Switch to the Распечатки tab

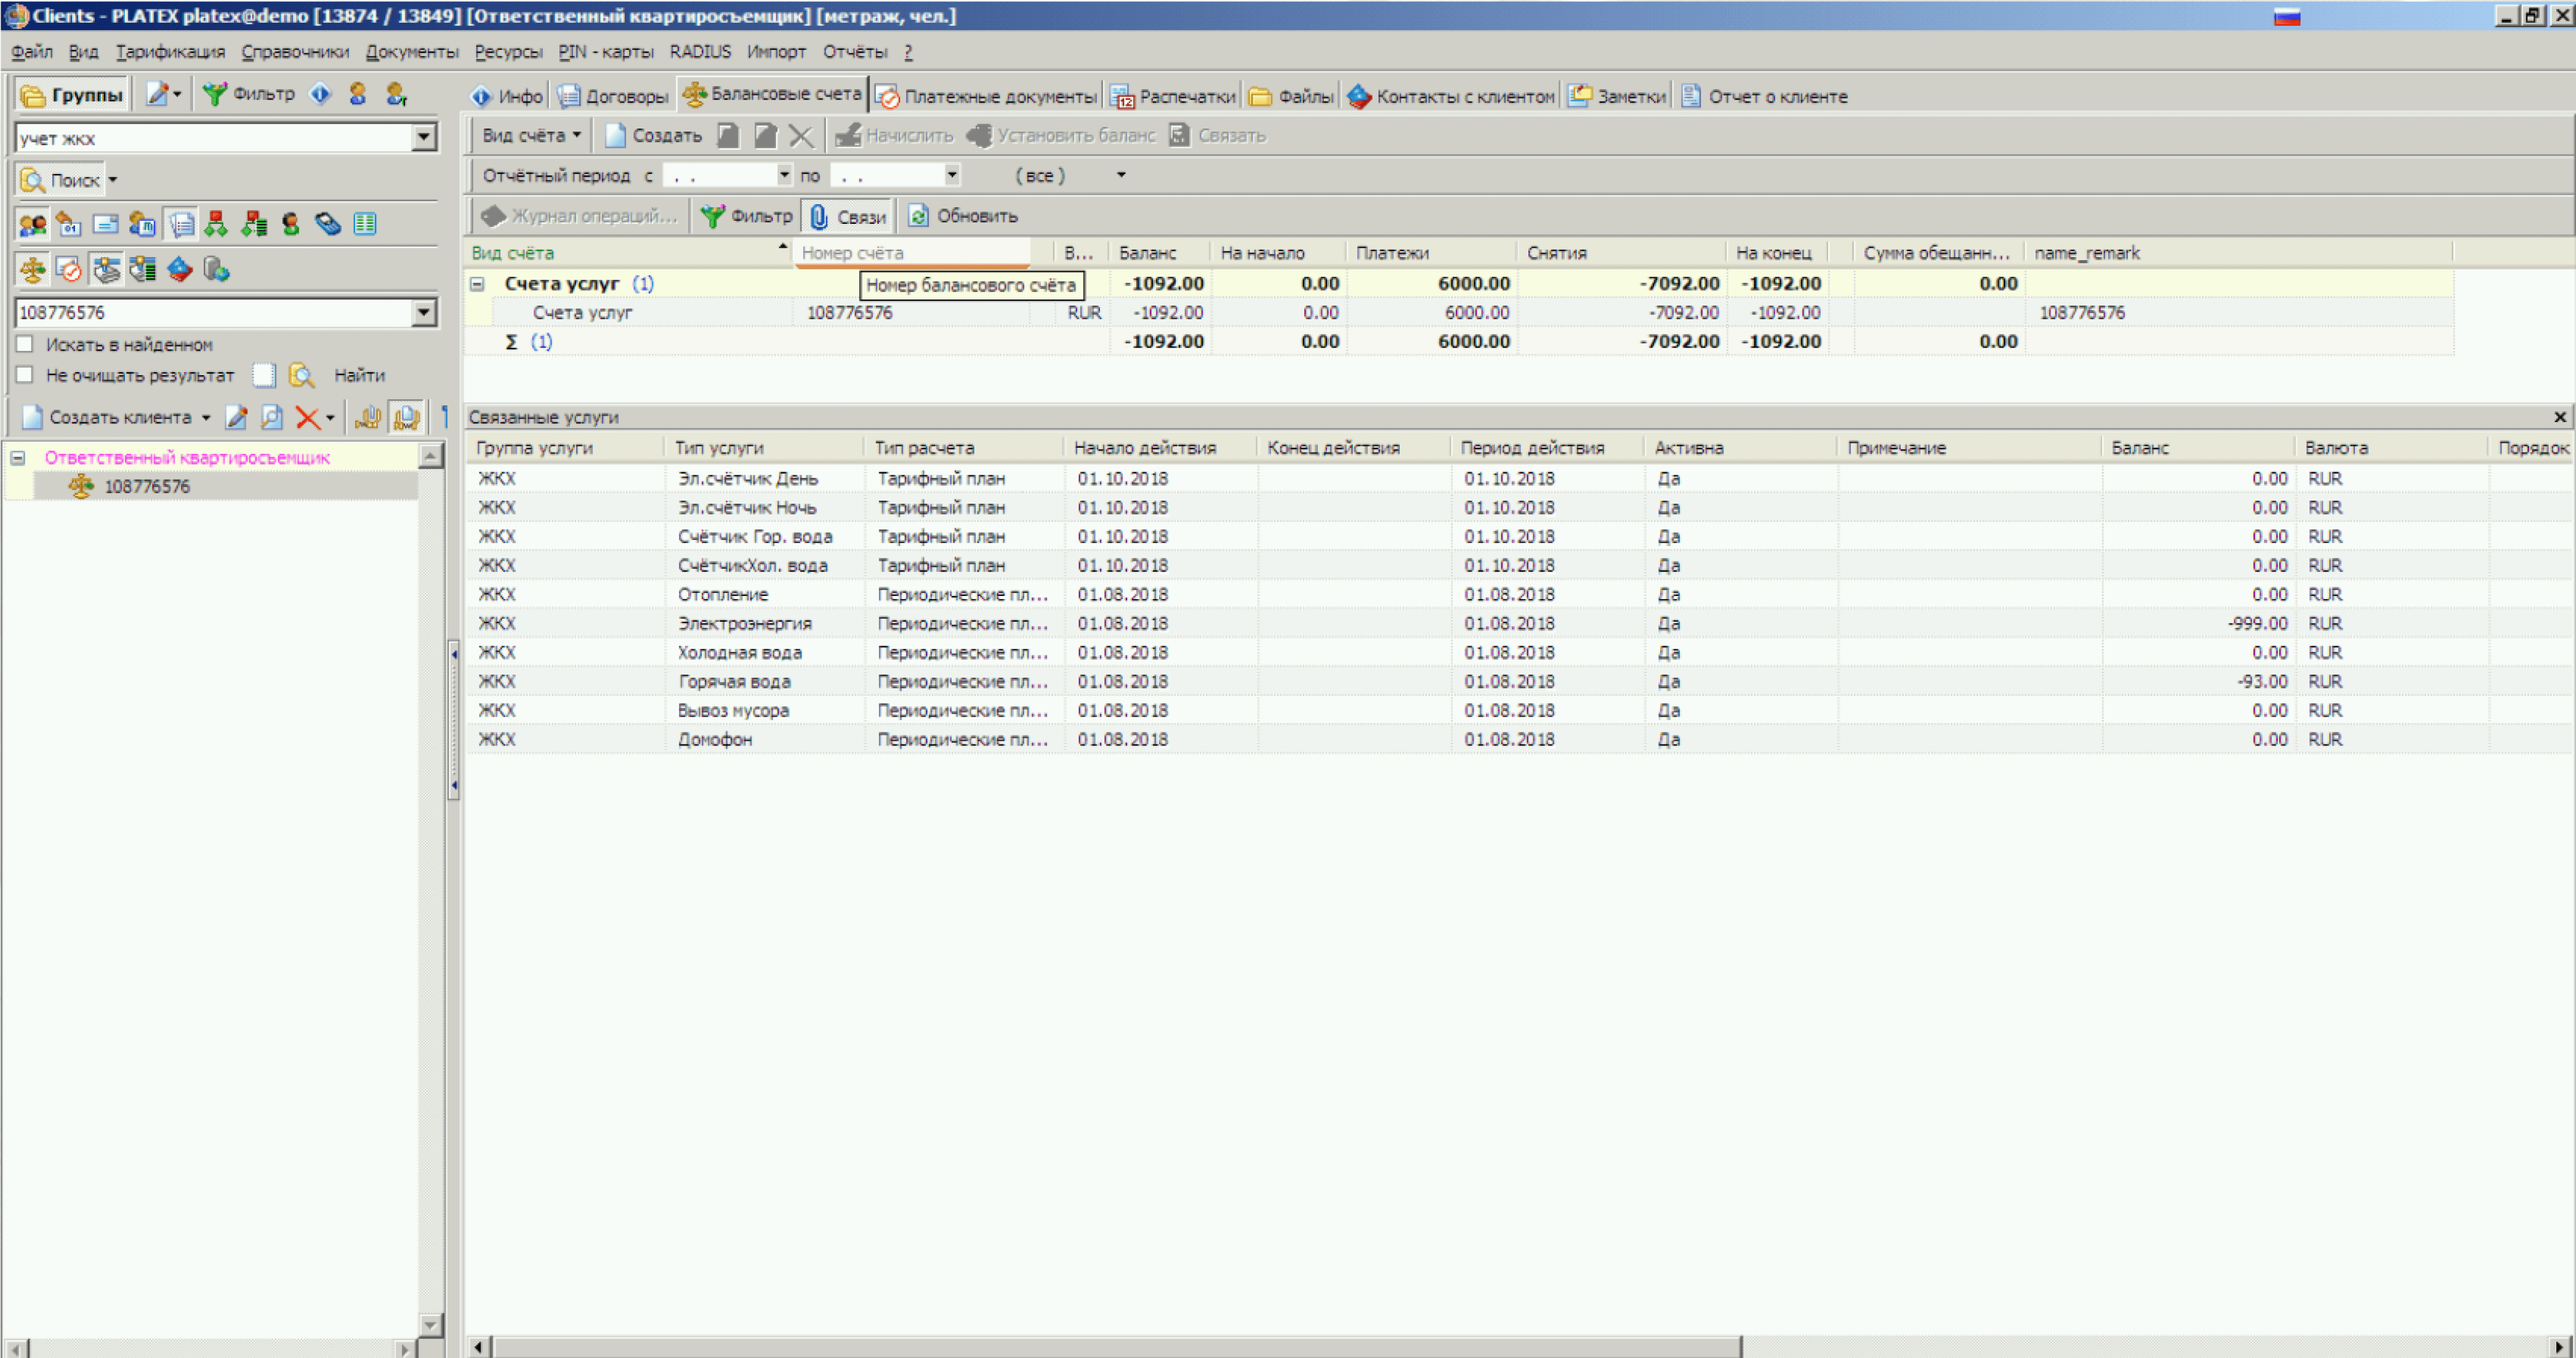(x=1174, y=96)
